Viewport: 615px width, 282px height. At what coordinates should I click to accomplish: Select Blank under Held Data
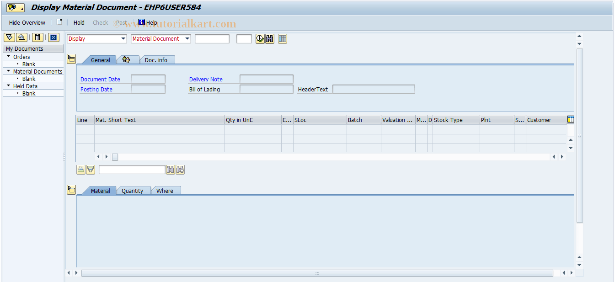coord(28,93)
